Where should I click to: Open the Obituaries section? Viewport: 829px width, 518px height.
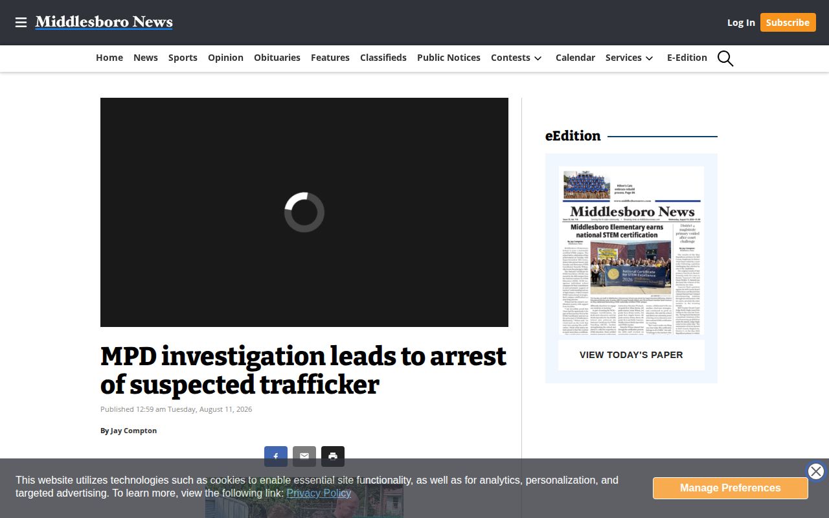click(277, 58)
